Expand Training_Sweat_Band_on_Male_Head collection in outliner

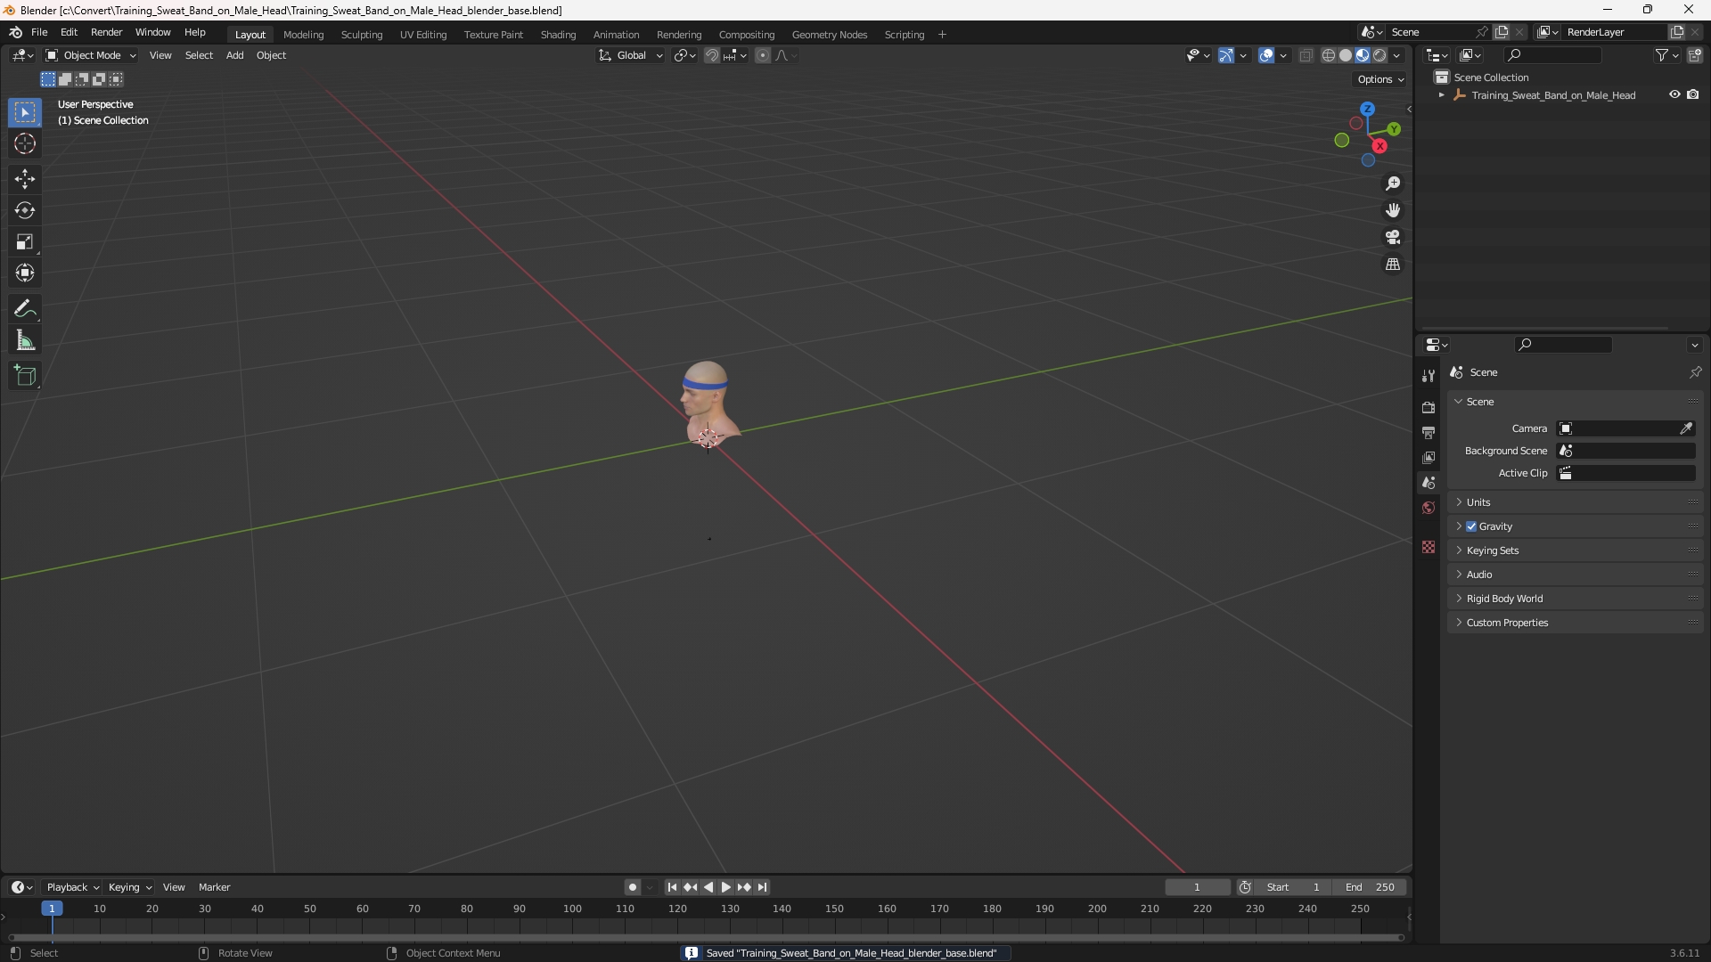1442,95
